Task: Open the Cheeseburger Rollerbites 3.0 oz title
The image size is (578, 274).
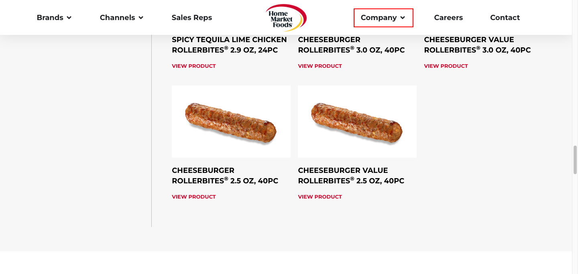Action: [351, 45]
